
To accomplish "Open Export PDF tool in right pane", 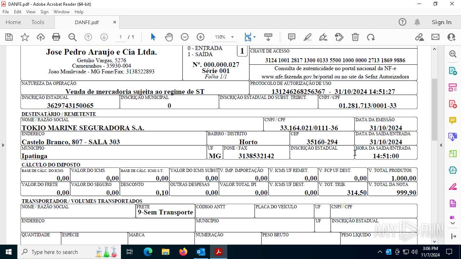I will (453, 71).
